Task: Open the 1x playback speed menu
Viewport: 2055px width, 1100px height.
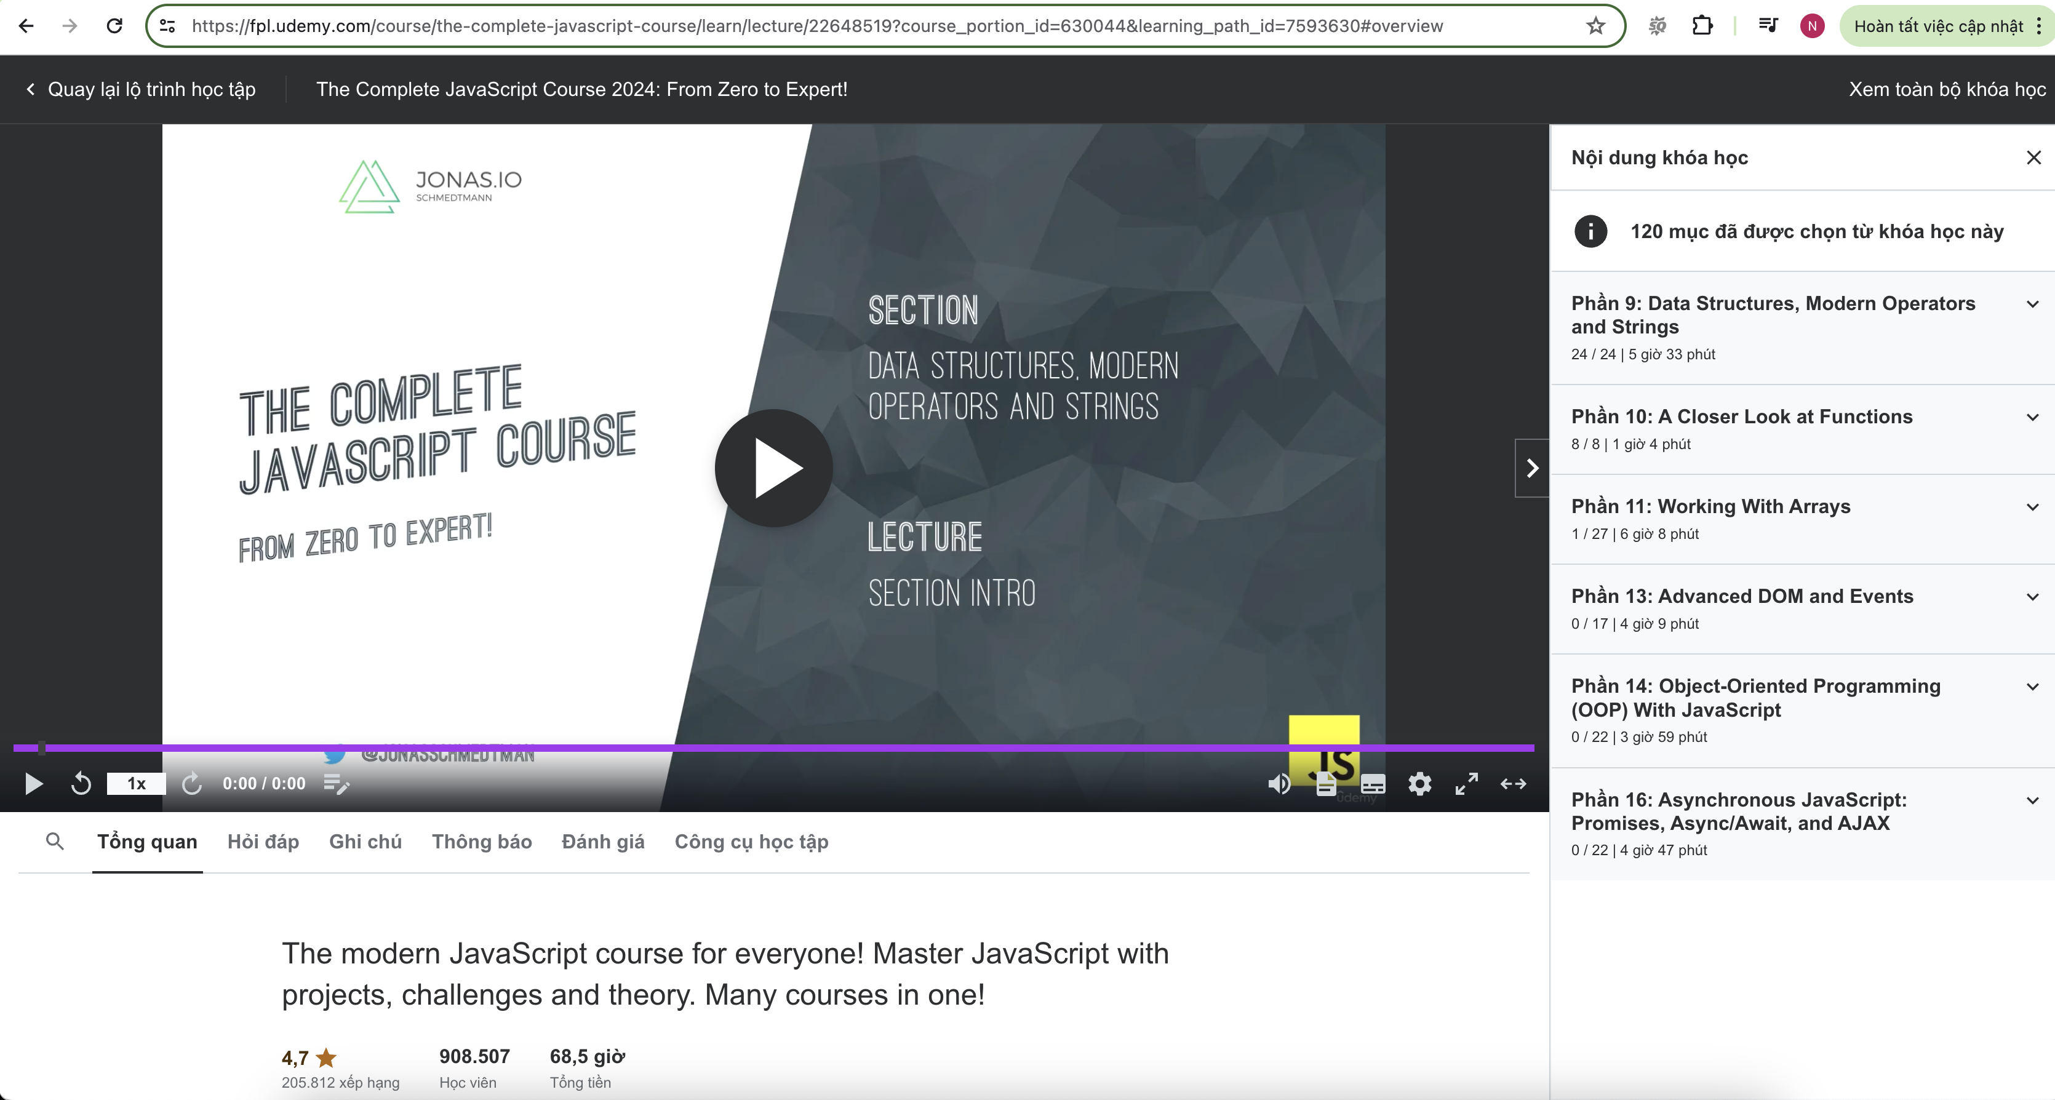Action: coord(137,784)
